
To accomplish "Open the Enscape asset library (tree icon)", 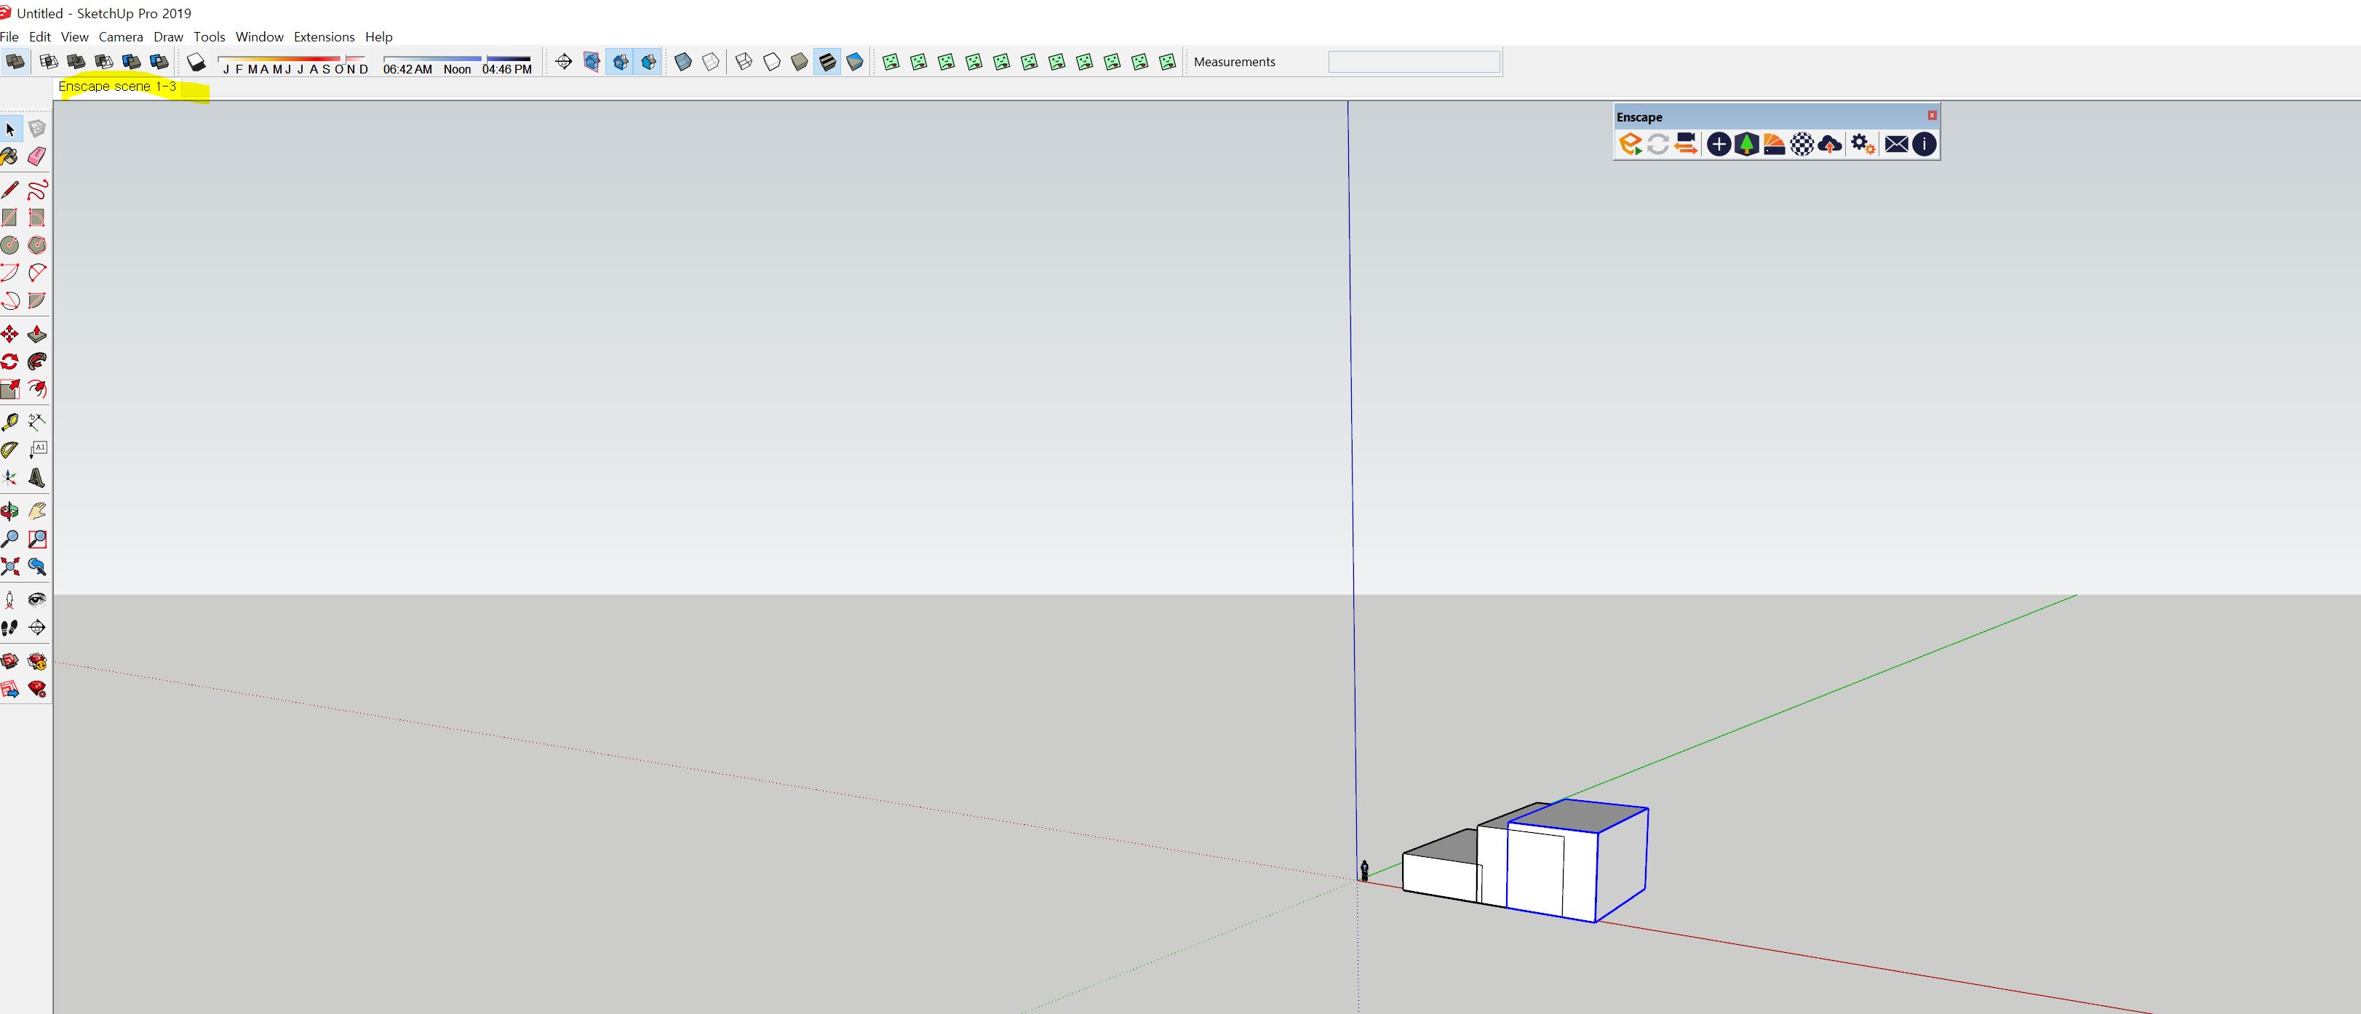I will click(1747, 145).
